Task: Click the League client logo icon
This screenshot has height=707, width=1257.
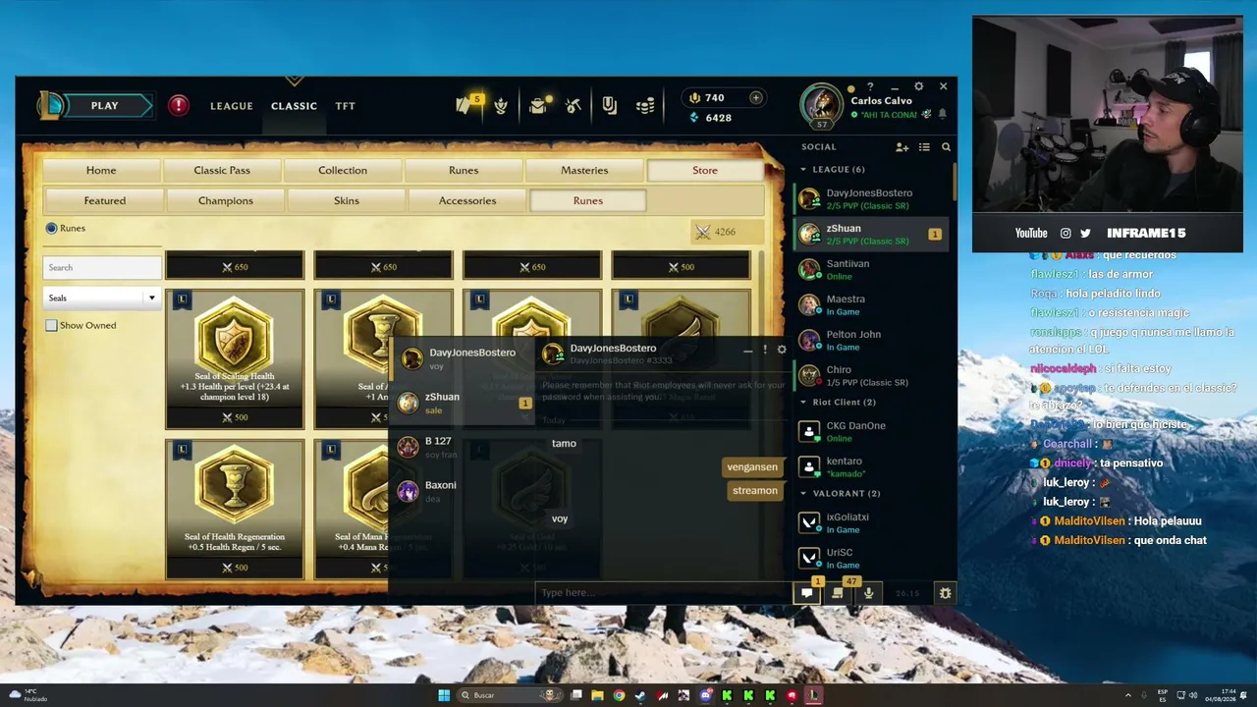Action: 52,105
